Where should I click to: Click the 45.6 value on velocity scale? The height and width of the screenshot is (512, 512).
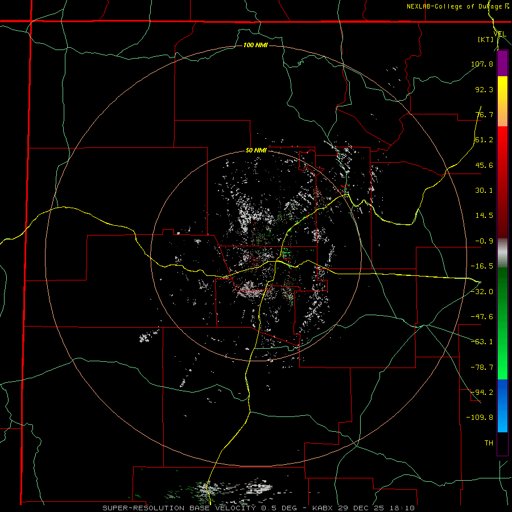point(484,165)
